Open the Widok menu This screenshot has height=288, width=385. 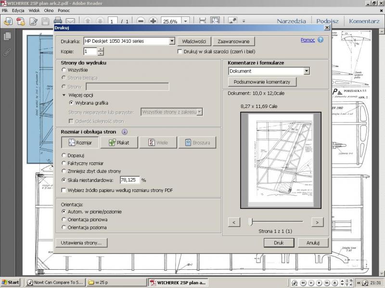point(34,10)
